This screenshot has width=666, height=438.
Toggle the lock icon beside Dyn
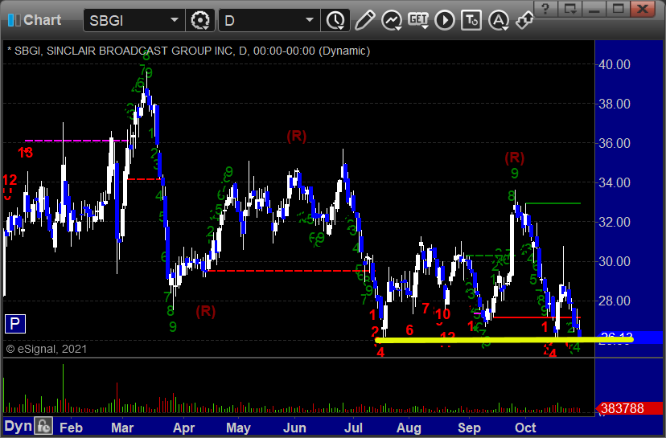pyautogui.click(x=43, y=426)
